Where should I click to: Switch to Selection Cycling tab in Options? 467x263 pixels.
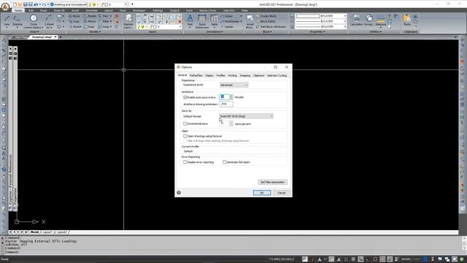[x=277, y=76]
